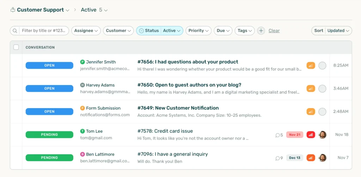
Task: Click the plus icon to add filter
Action: point(261,31)
